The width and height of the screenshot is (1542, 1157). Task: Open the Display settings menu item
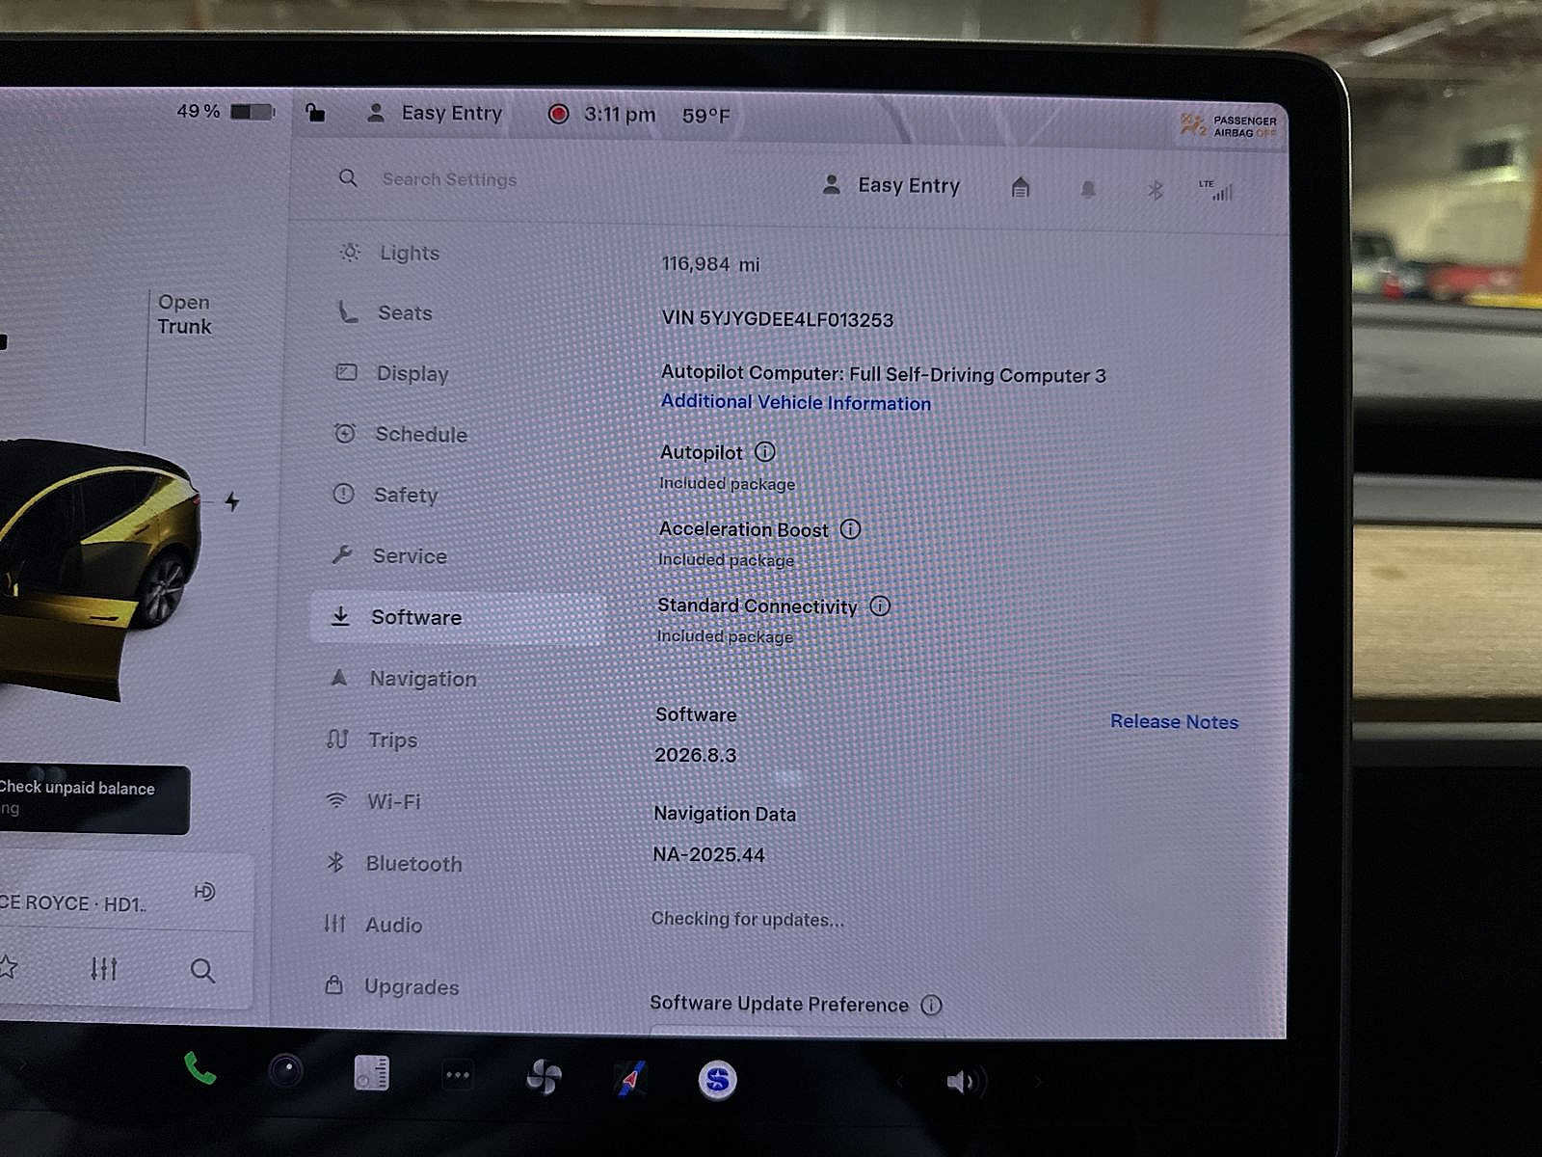point(412,373)
